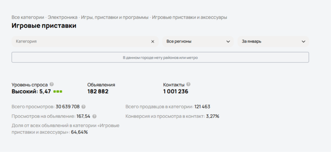Open the "Игровые приставки и аксессуары" breadcrumb

(189, 17)
